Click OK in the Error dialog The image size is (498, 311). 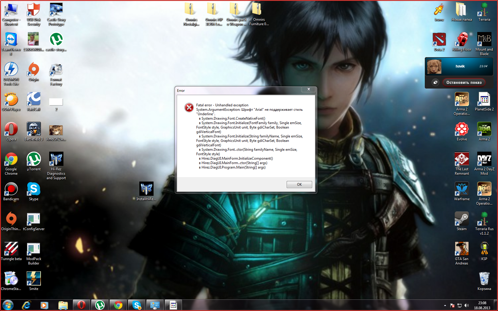pyautogui.click(x=299, y=185)
